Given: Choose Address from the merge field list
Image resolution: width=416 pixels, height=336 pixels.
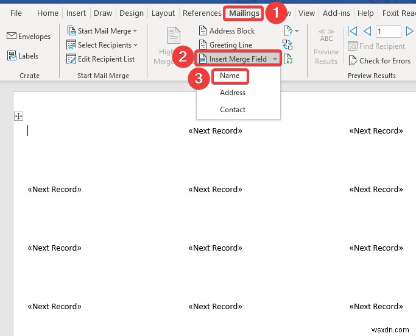Looking at the screenshot, I should tap(233, 93).
